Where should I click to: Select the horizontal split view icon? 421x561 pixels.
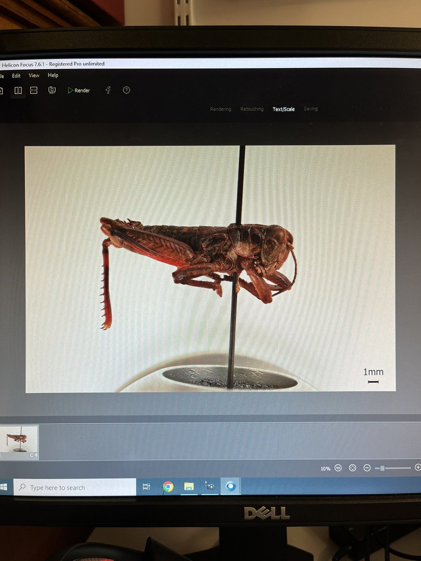(x=34, y=90)
